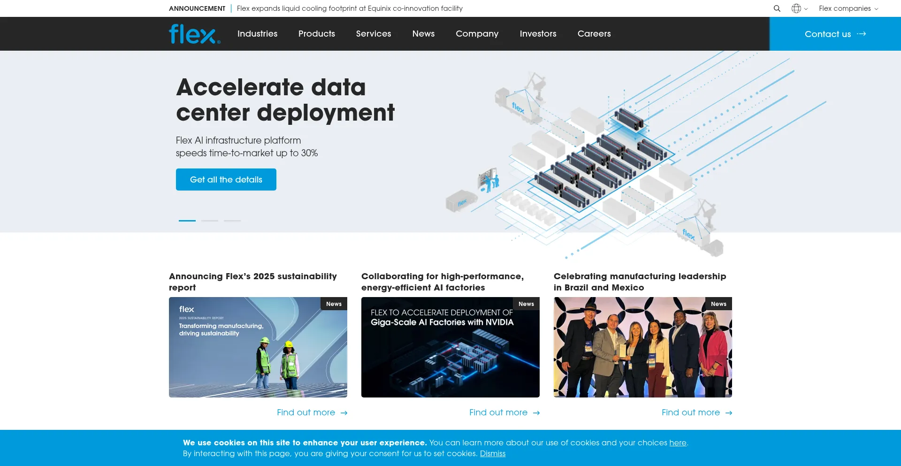Image resolution: width=901 pixels, height=466 pixels.
Task: Open the search magnifier icon
Action: [777, 8]
